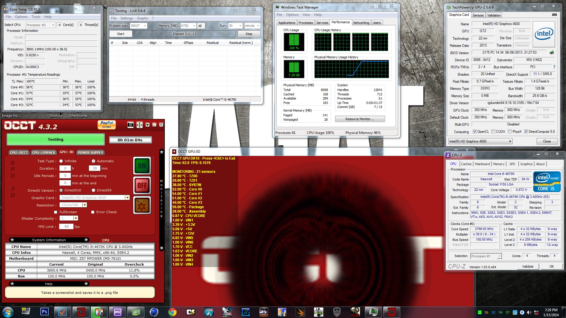
Task: Click the volume speaker tray icon
Action: coord(529,312)
